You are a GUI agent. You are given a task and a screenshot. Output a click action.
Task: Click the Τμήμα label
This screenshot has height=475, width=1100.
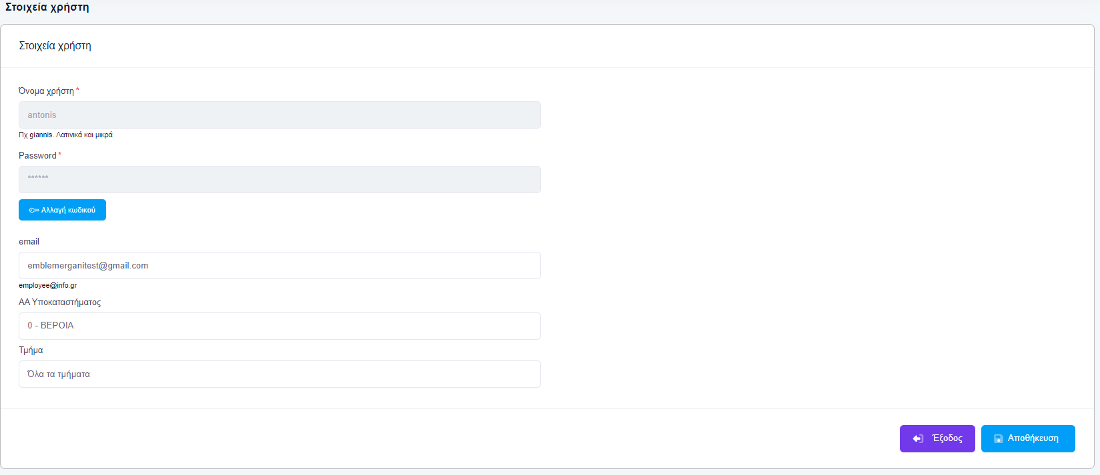[x=31, y=350]
